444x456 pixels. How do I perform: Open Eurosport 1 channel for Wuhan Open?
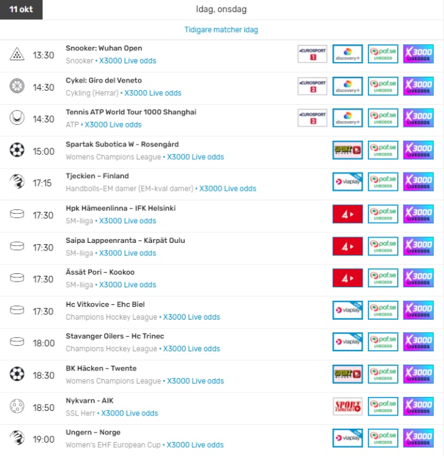[x=312, y=54]
